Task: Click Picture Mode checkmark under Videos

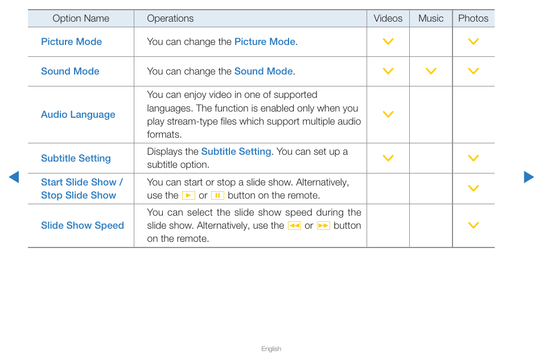Action: 388,42
